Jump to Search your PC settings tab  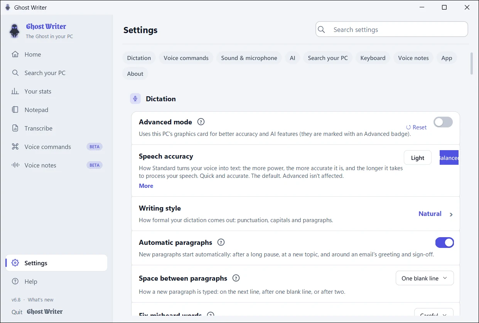328,58
